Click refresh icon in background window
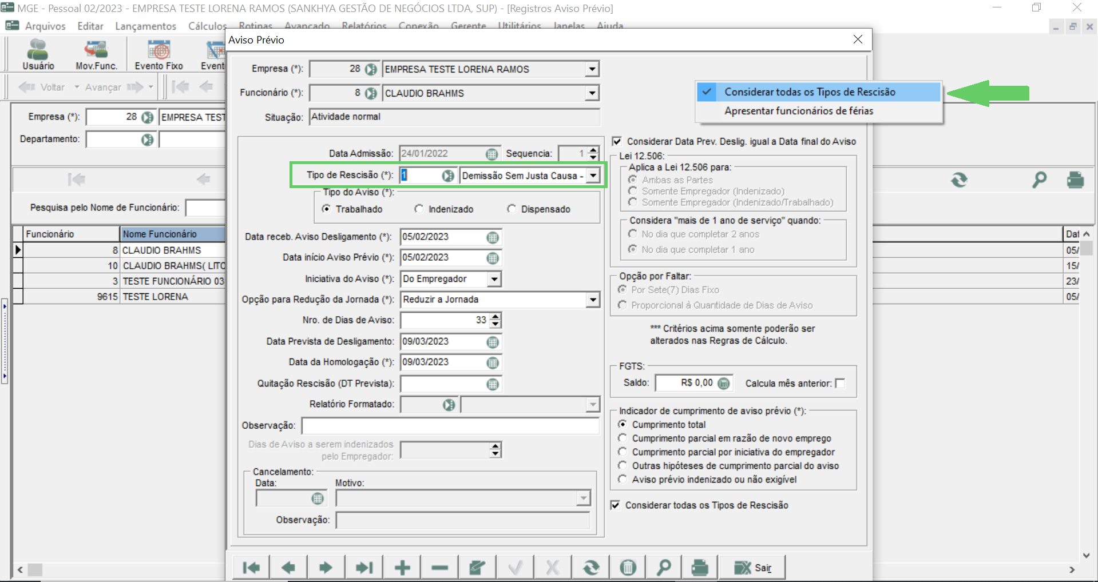The image size is (1098, 582). (959, 180)
